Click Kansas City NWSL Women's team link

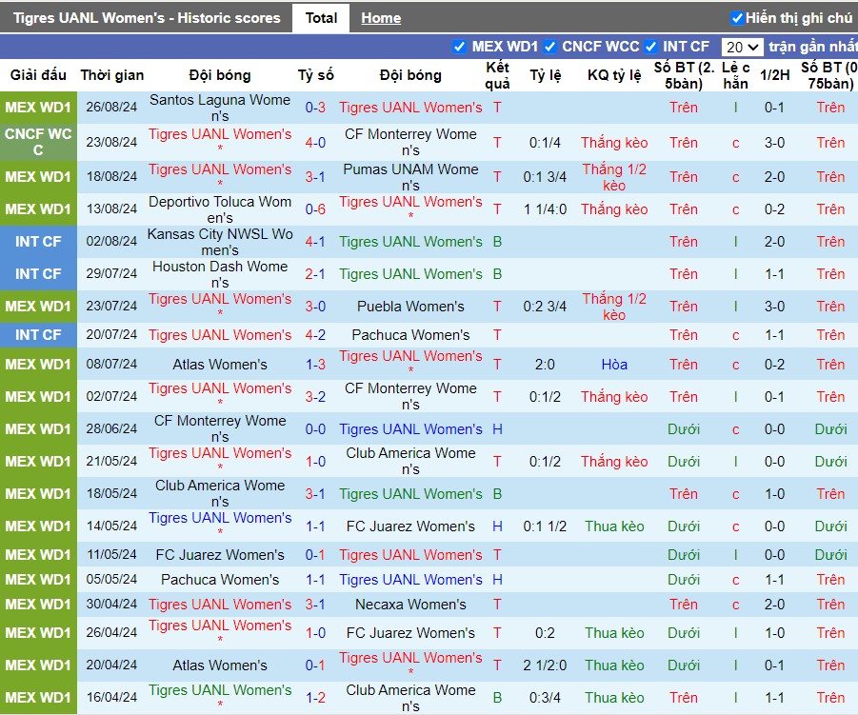220,242
